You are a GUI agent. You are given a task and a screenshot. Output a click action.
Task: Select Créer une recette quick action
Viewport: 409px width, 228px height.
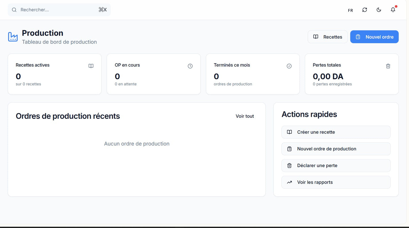(x=336, y=132)
